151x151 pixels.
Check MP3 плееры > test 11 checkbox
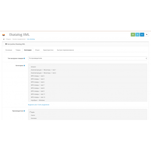point(30,94)
